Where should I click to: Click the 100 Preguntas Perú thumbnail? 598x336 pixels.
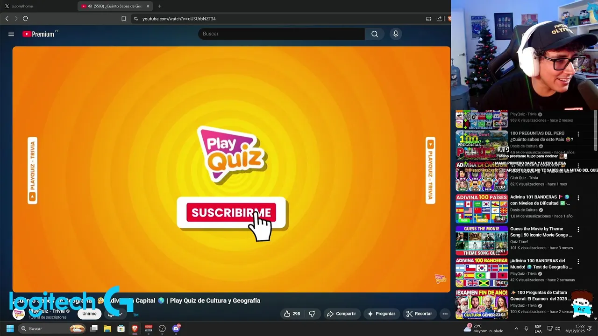point(482,145)
